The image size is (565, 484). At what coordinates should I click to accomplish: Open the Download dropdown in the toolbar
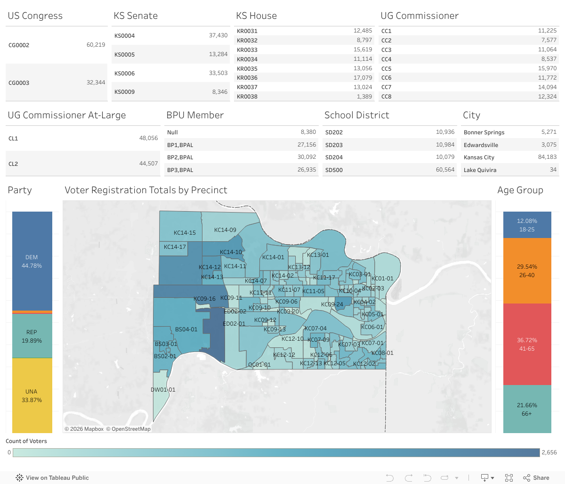tap(487, 478)
